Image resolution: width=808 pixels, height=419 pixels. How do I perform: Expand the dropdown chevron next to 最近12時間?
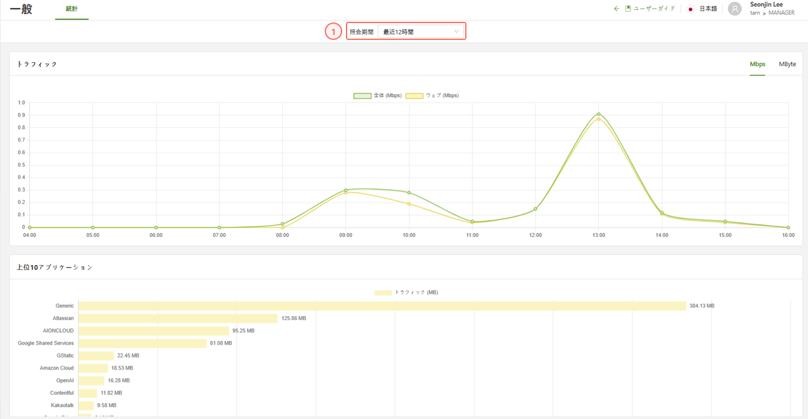[456, 32]
